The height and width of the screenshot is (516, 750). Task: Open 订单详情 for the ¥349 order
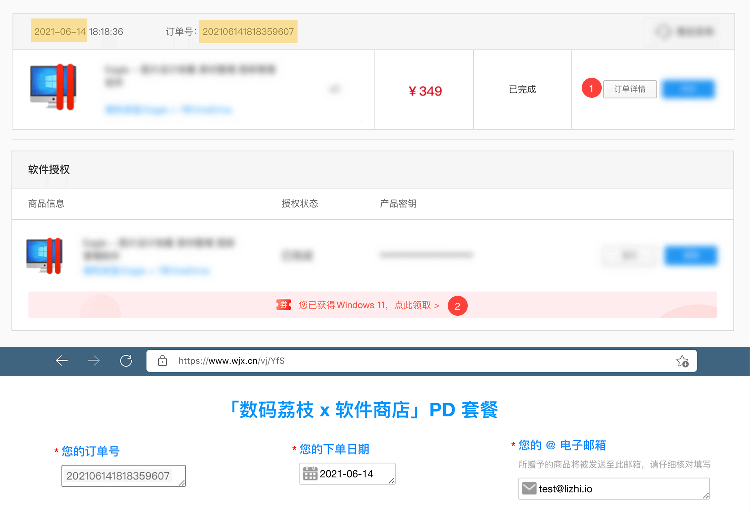pyautogui.click(x=630, y=89)
